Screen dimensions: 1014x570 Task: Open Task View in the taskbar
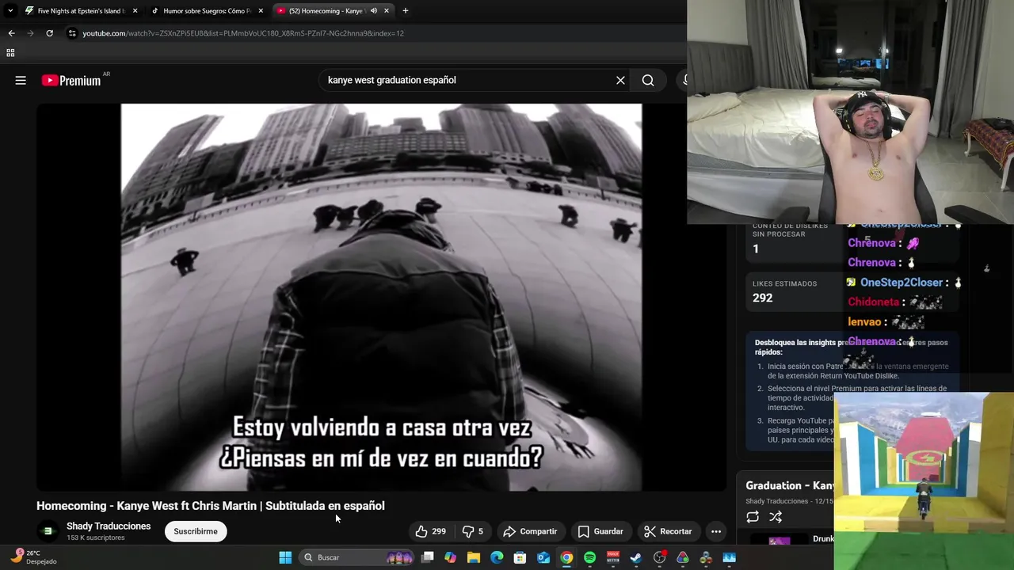coord(427,557)
